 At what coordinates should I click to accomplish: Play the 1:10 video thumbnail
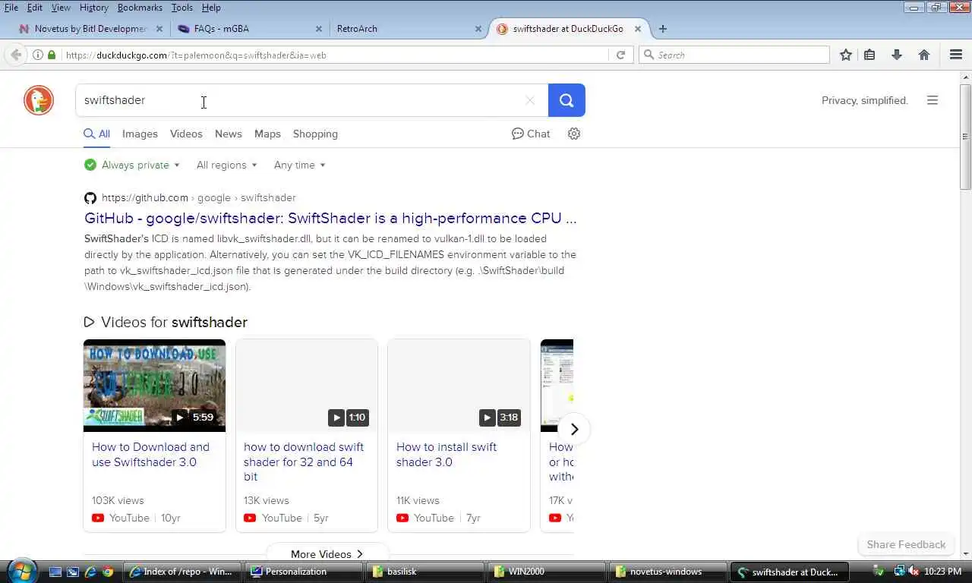307,386
